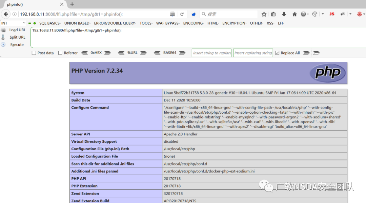Open a new browser tab

pos(72,4)
